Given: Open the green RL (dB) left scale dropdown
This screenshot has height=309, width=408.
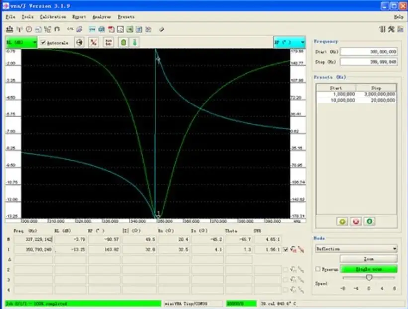Looking at the screenshot, I should pyautogui.click(x=21, y=42).
